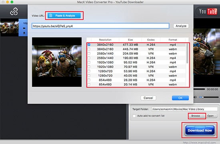Click the video URL input field
Screen dimensions: 220x144
click(x=100, y=26)
